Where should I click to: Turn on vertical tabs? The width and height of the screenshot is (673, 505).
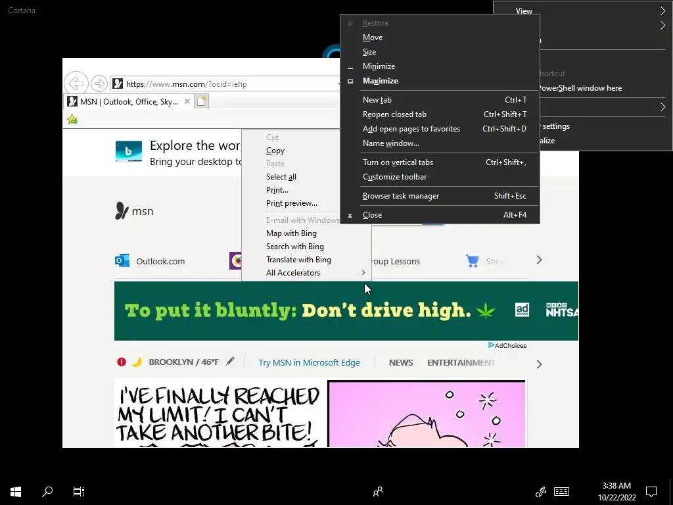pyautogui.click(x=440, y=162)
